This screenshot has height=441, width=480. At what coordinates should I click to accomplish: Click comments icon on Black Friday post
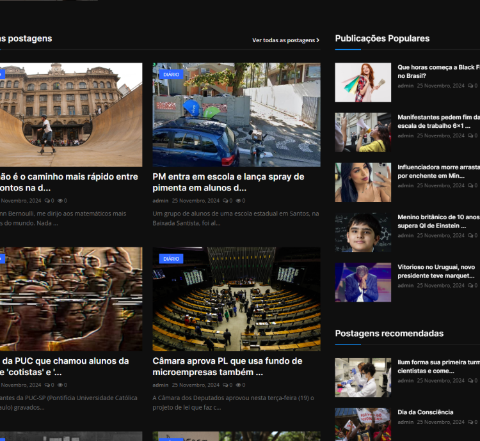point(470,86)
